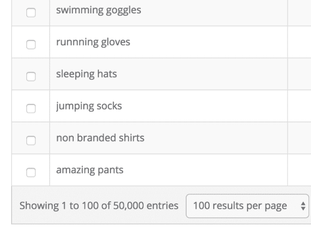
Task: Toggle the non branded shirts checkbox
Action: point(31,140)
